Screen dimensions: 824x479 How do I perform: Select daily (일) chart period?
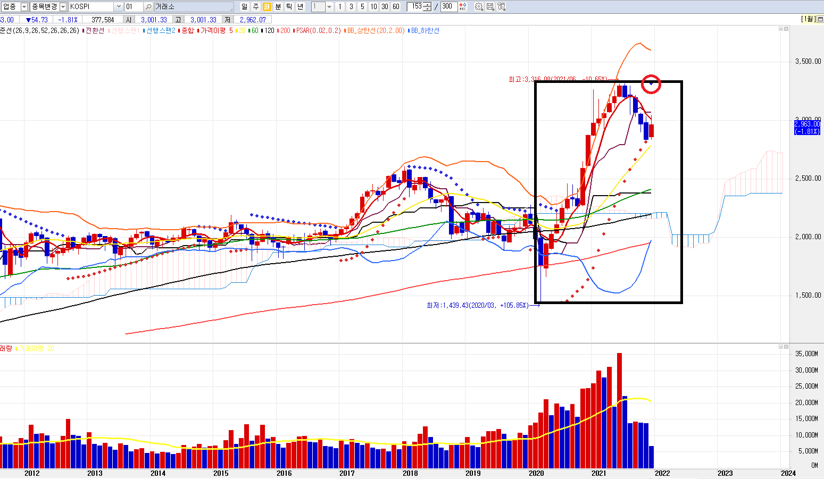(x=244, y=7)
